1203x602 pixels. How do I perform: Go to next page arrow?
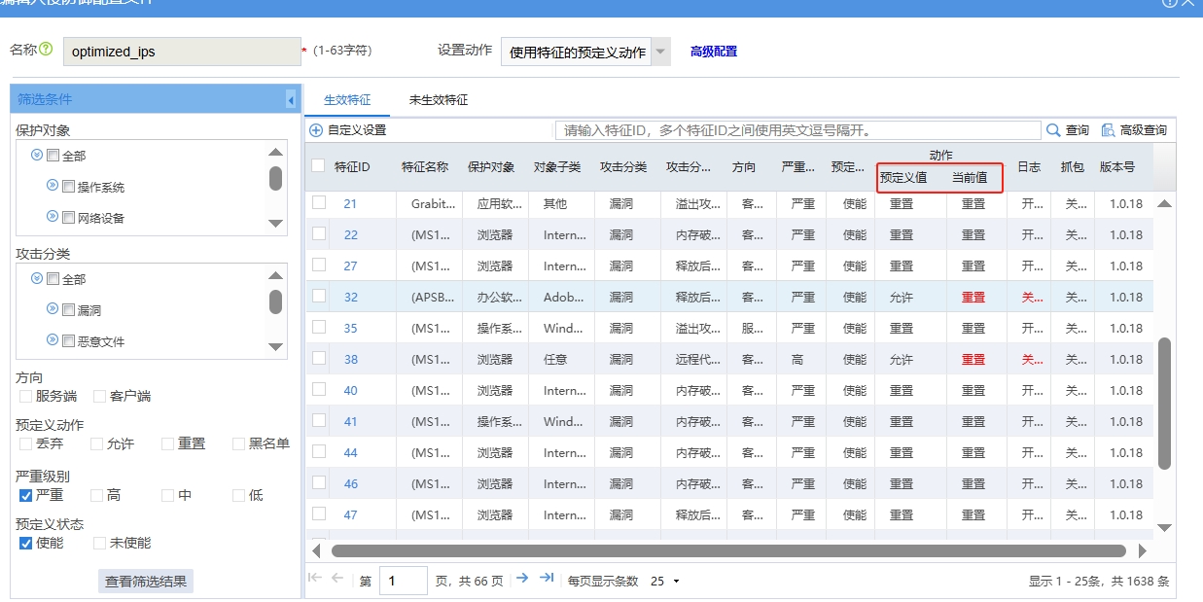click(522, 579)
